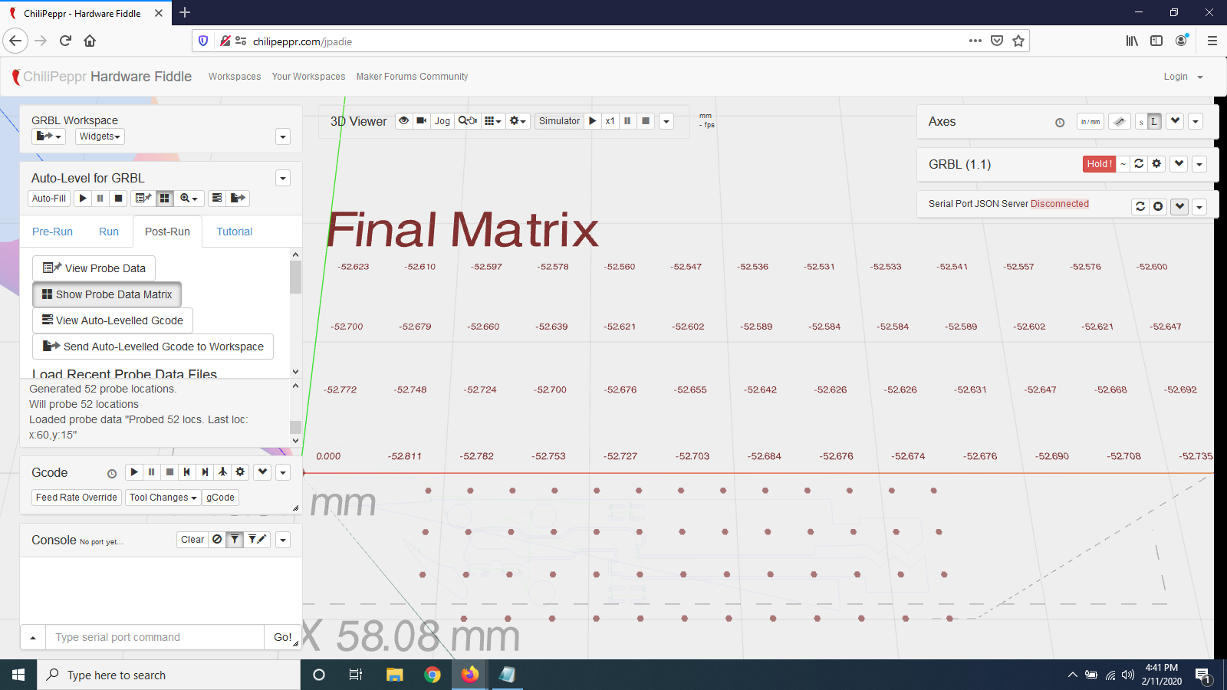Click send-to-workspace icon in Auto-Level toolbar
1227x690 pixels.
238,198
